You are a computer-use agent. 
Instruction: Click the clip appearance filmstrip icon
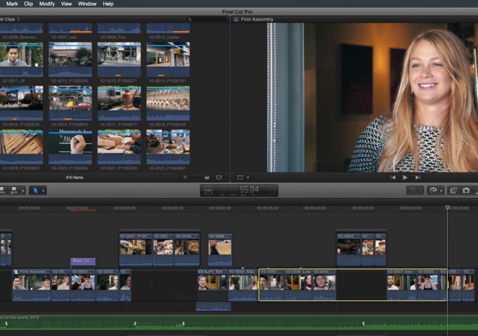219,177
